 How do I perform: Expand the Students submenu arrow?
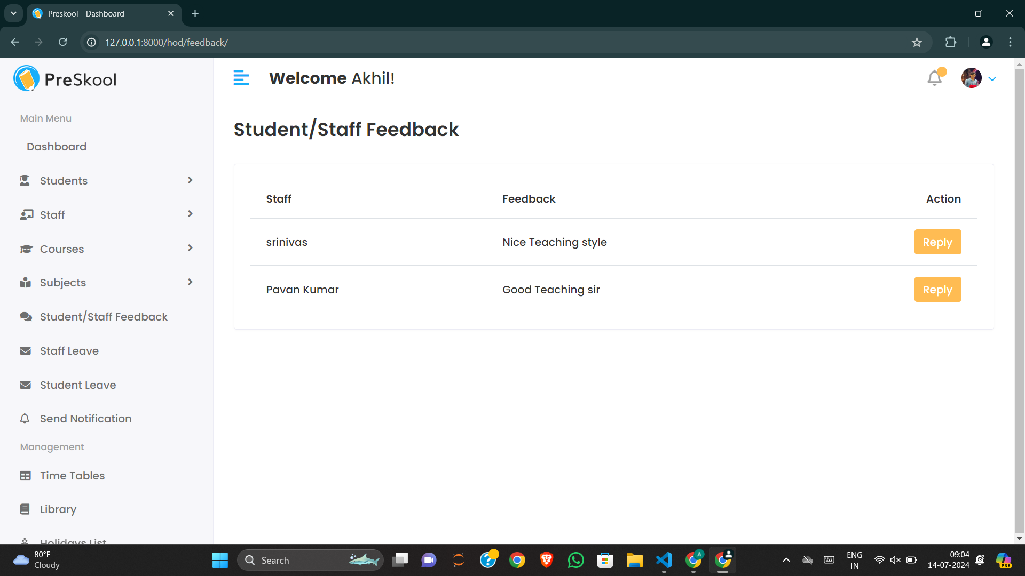click(x=190, y=180)
